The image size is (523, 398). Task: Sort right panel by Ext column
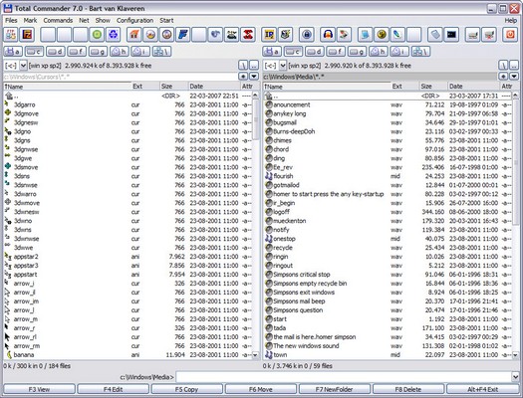pos(404,87)
